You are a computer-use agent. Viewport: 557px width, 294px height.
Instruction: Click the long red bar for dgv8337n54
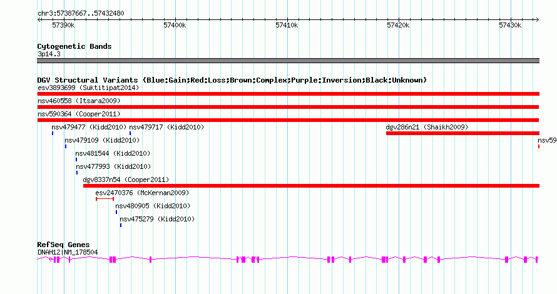(x=311, y=186)
